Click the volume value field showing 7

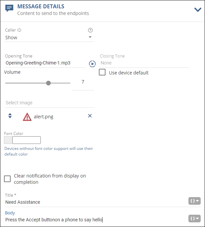pyautogui.click(x=83, y=82)
